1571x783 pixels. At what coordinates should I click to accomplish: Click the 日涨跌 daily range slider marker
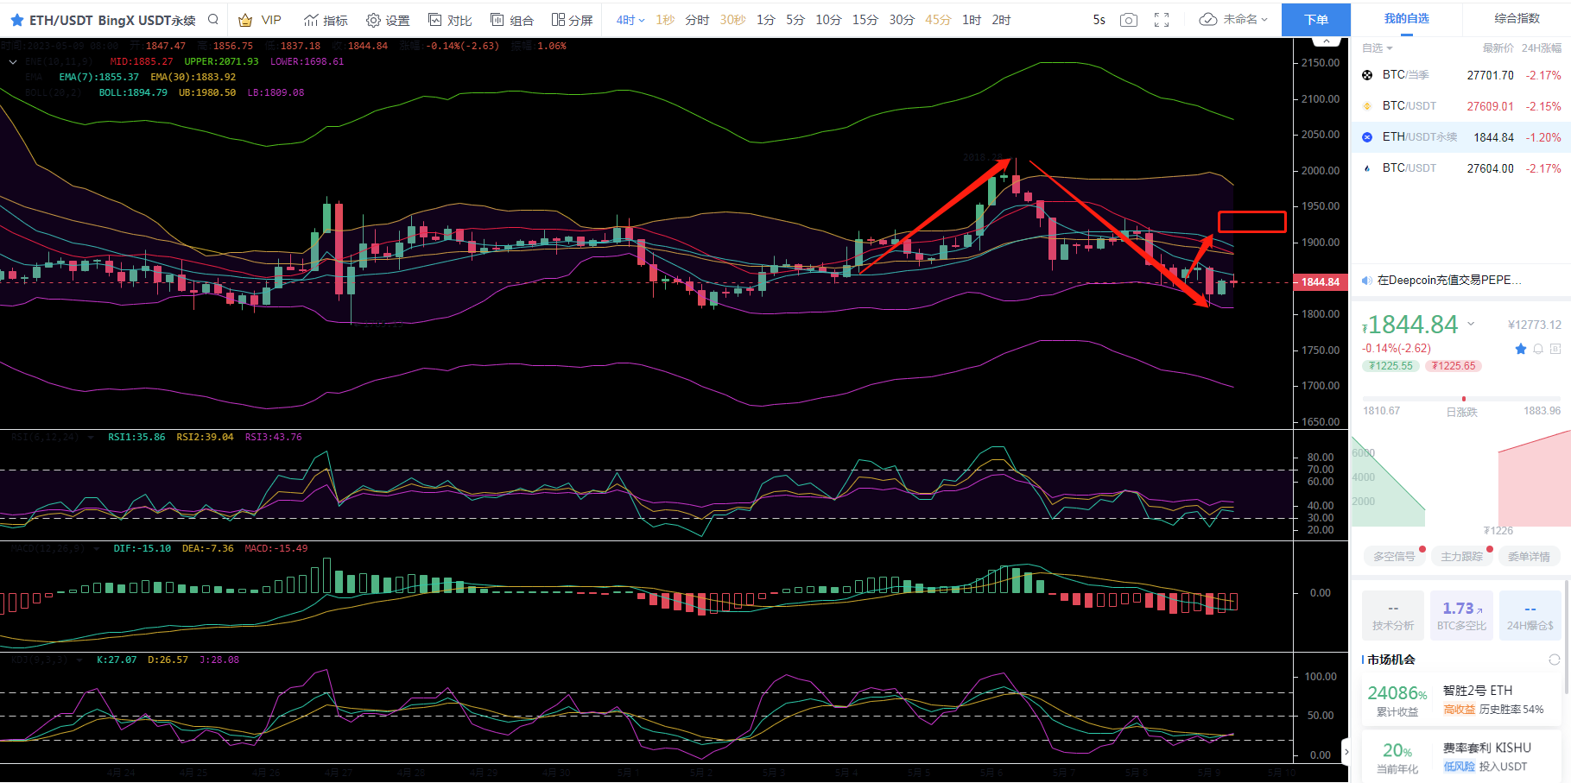[x=1463, y=399]
